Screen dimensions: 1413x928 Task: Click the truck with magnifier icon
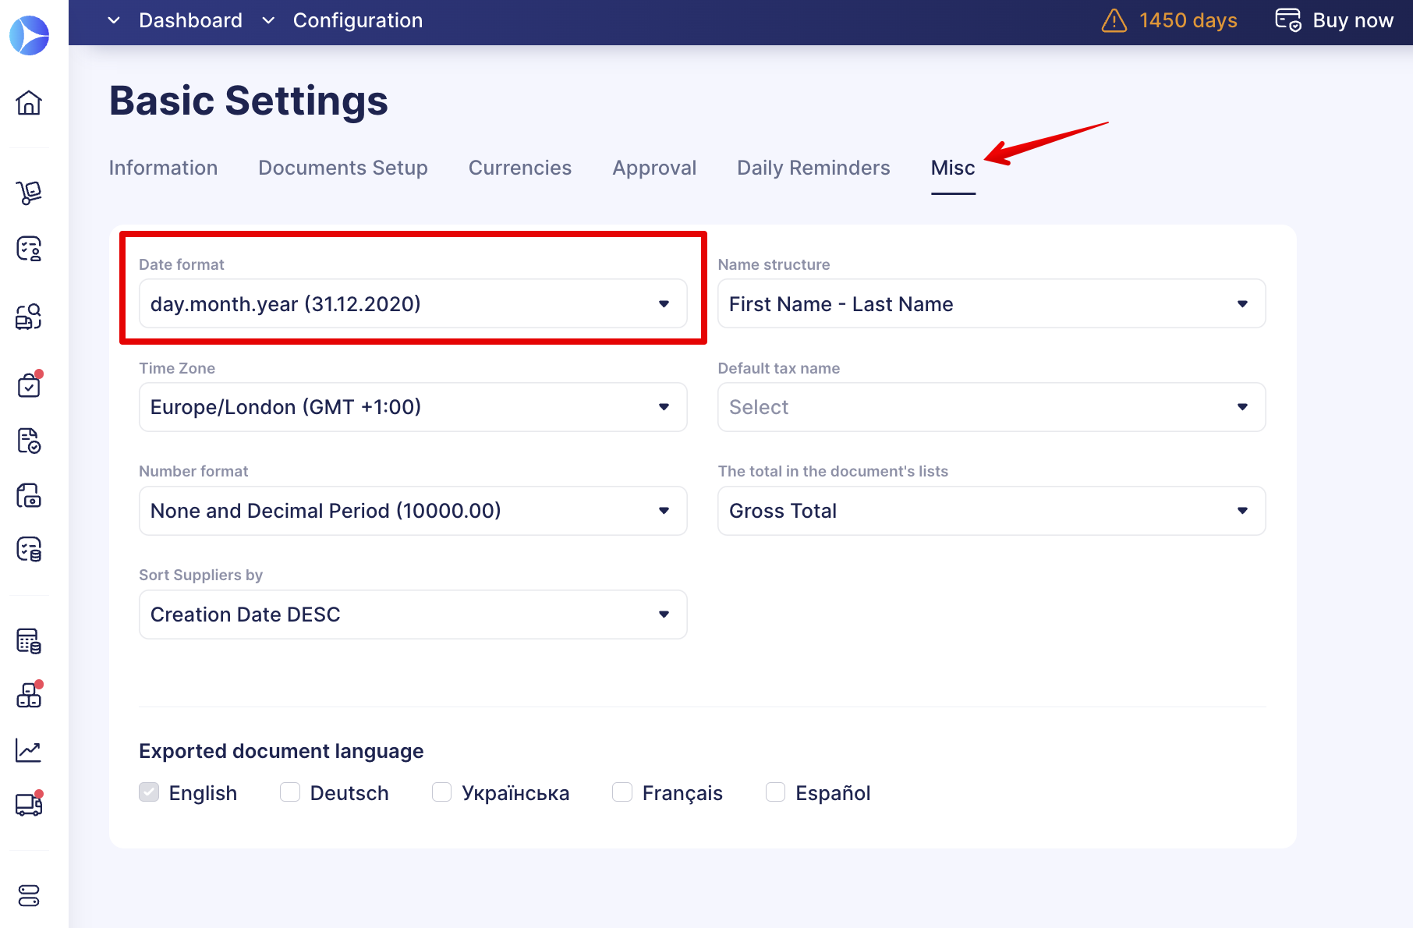29,316
